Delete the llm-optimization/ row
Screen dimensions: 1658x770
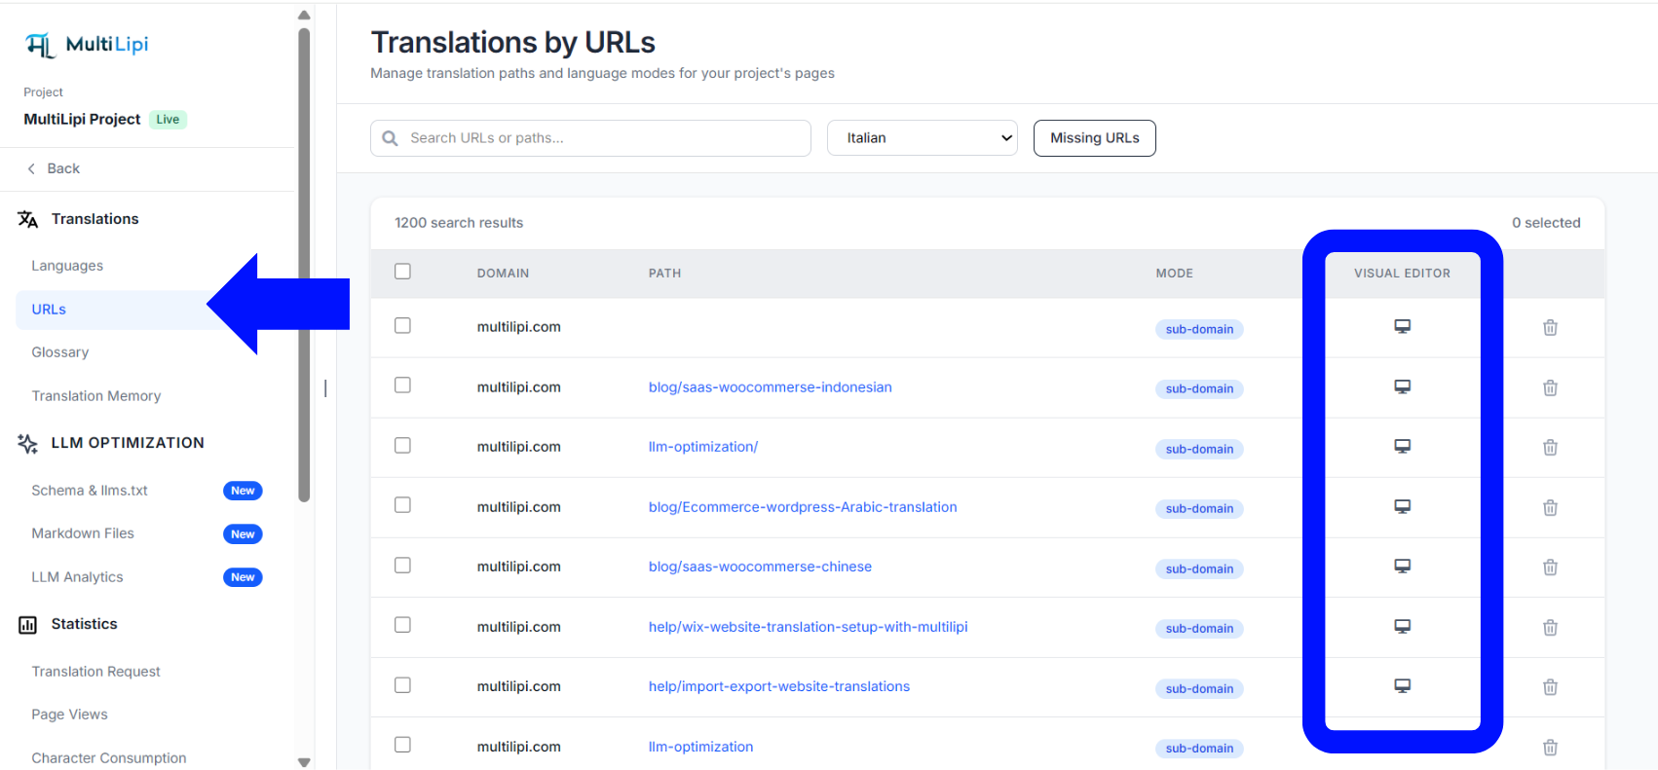[x=1550, y=448]
